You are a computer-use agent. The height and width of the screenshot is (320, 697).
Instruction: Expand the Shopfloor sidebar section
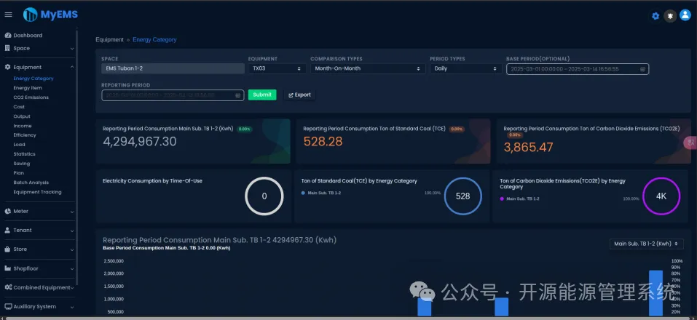click(72, 269)
